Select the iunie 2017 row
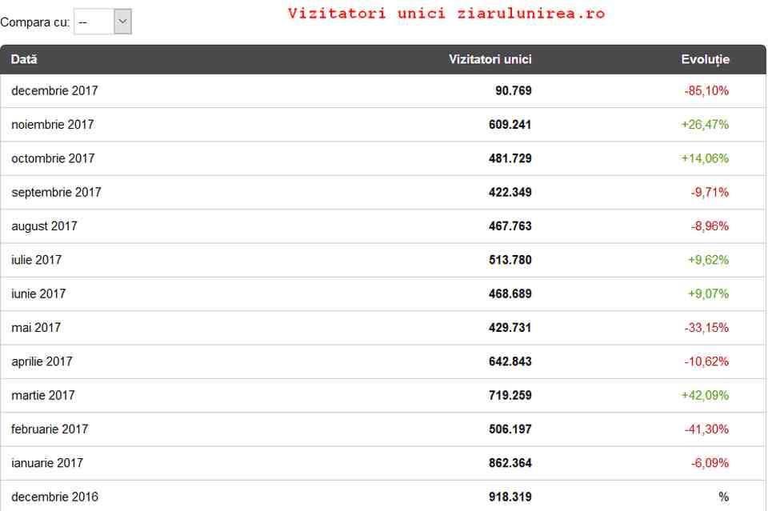Image resolution: width=768 pixels, height=511 pixels. pos(383,293)
